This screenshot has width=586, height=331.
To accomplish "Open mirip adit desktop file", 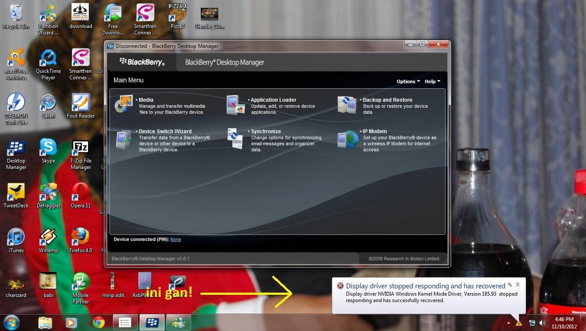I will pos(113,286).
